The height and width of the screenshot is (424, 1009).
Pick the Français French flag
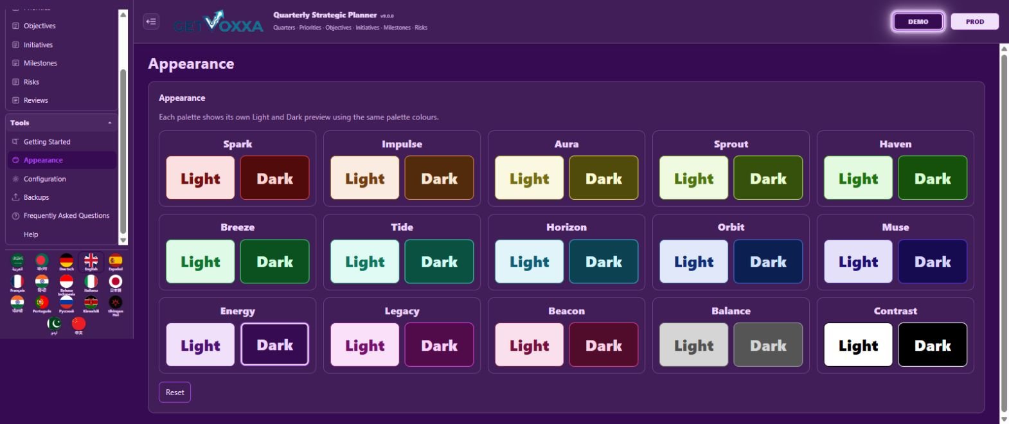coord(17,283)
